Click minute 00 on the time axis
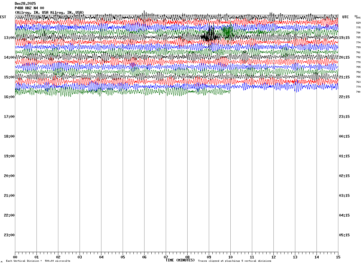362x265 pixels. (15, 257)
